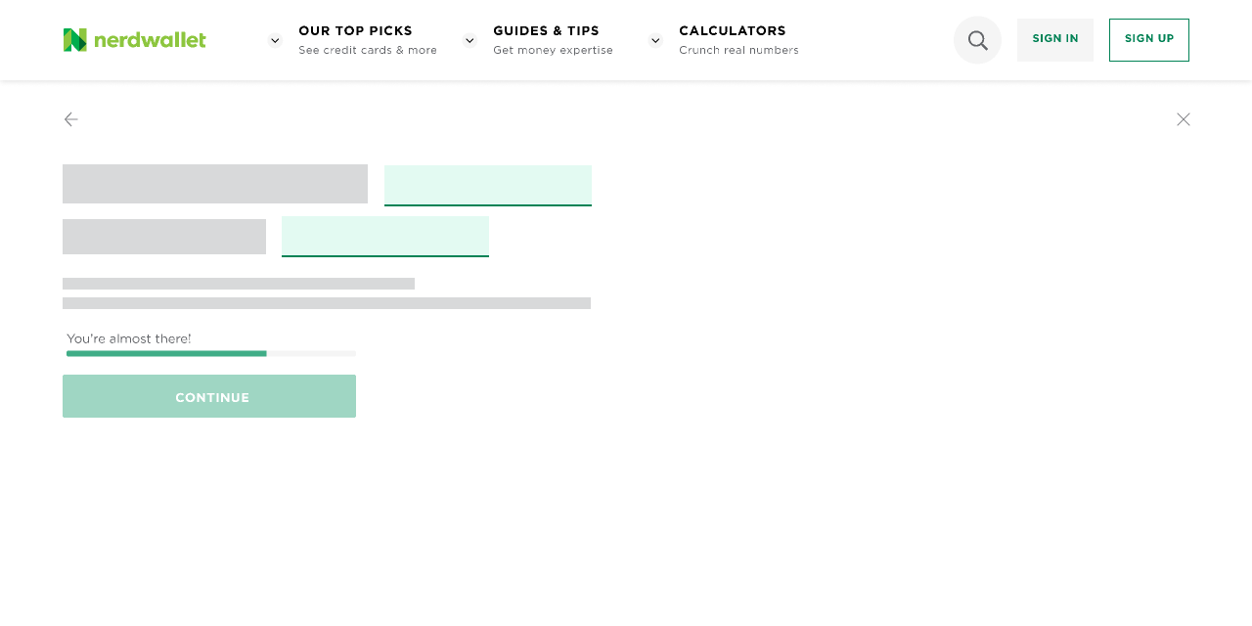The width and height of the screenshot is (1252, 626).
Task: Click the smaller gray placeholder before second input
Action: tap(164, 237)
